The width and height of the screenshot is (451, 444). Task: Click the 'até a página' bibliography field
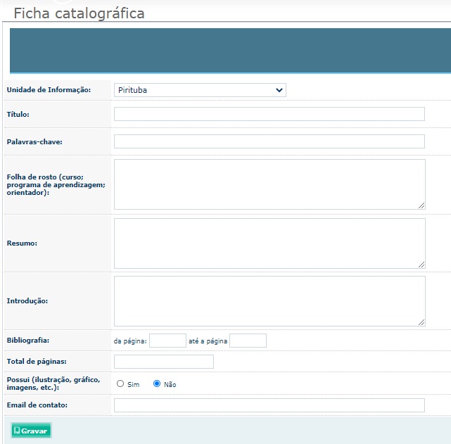(248, 341)
